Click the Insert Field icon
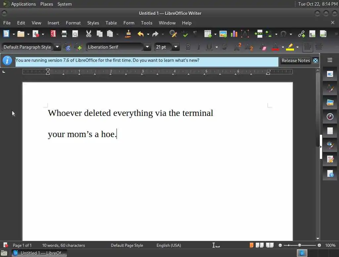Screen dimensions: 339x257 click(x=269, y=34)
